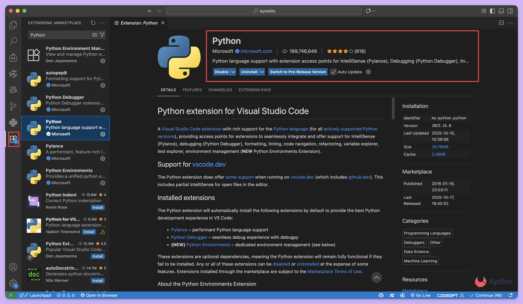Expand the Disable button dropdown arrow
523x304 pixels.
234,72
